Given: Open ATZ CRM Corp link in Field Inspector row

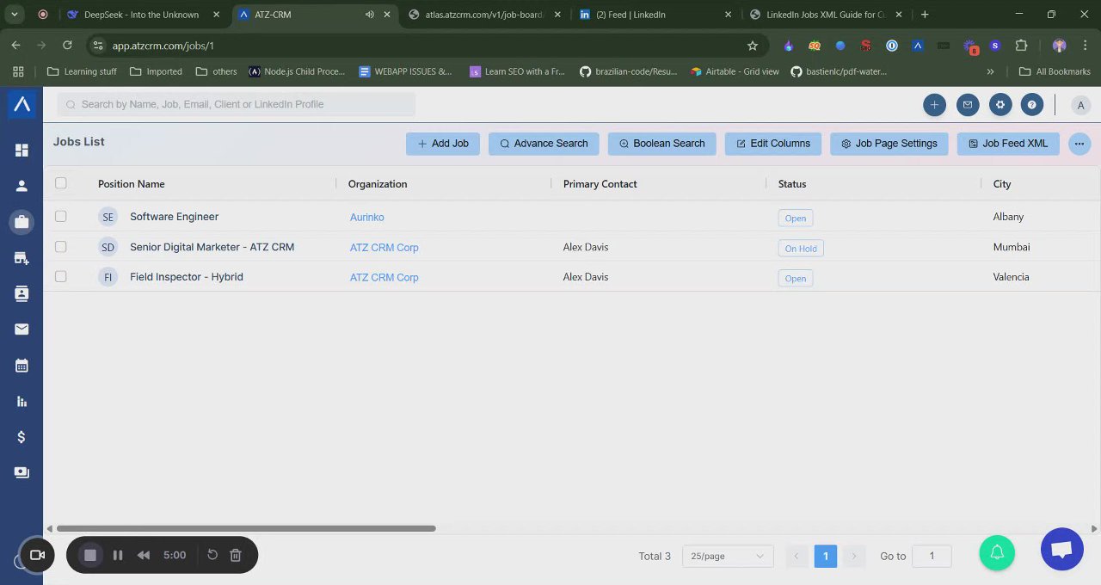Looking at the screenshot, I should pyautogui.click(x=384, y=278).
